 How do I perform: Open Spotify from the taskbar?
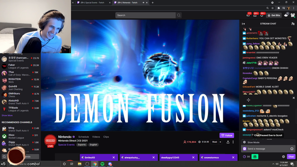coord(102,164)
